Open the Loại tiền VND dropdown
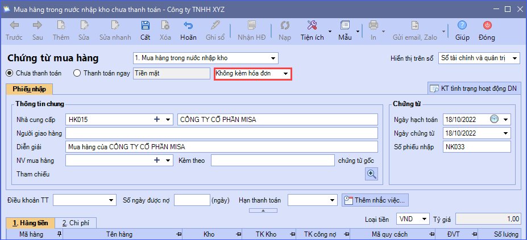 [x=425, y=219]
